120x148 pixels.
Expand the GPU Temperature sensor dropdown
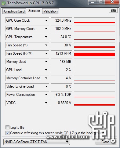click(x=46, y=37)
